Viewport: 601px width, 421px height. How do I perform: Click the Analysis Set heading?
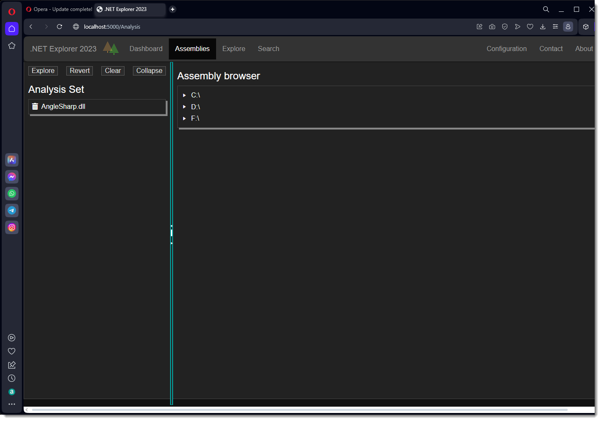pyautogui.click(x=56, y=89)
